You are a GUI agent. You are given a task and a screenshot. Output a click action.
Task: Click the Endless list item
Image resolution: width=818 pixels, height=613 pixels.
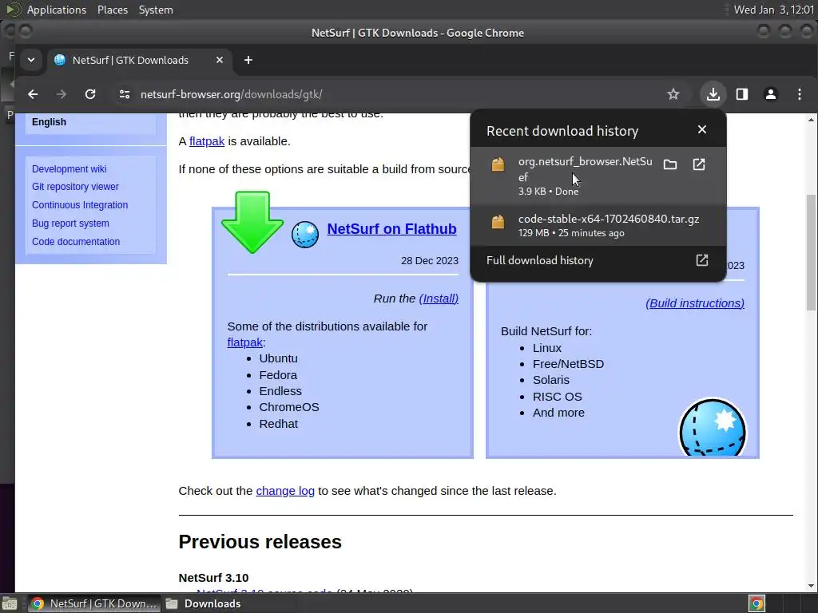[280, 391]
